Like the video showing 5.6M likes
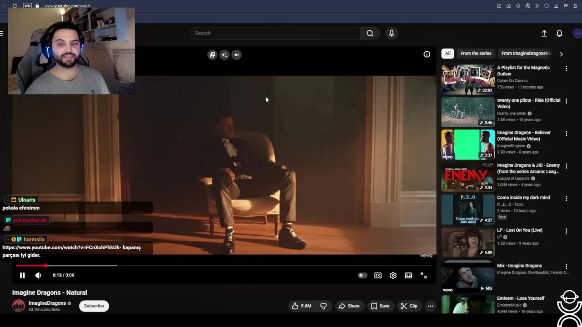This screenshot has width=582, height=327. tap(302, 306)
